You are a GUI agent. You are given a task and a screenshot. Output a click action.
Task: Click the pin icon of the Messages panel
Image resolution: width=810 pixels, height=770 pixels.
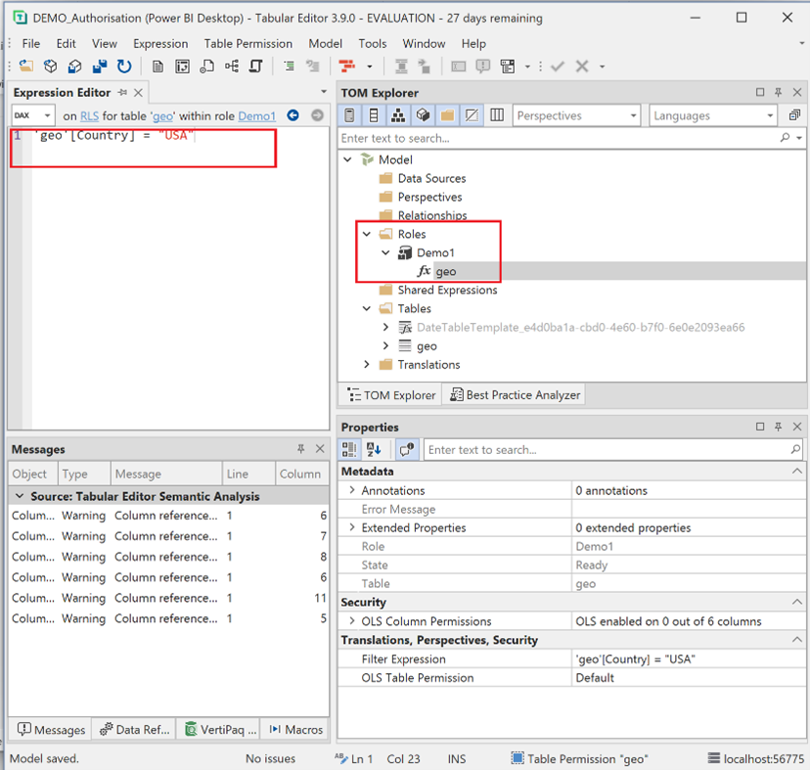(300, 448)
